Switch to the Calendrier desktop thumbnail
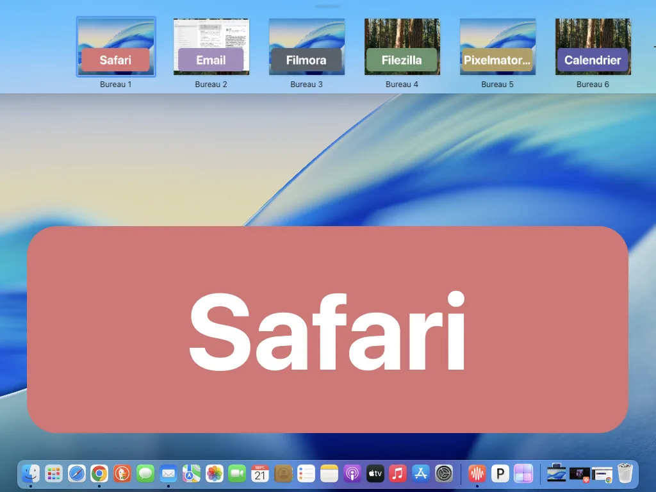656x492 pixels. (593, 47)
